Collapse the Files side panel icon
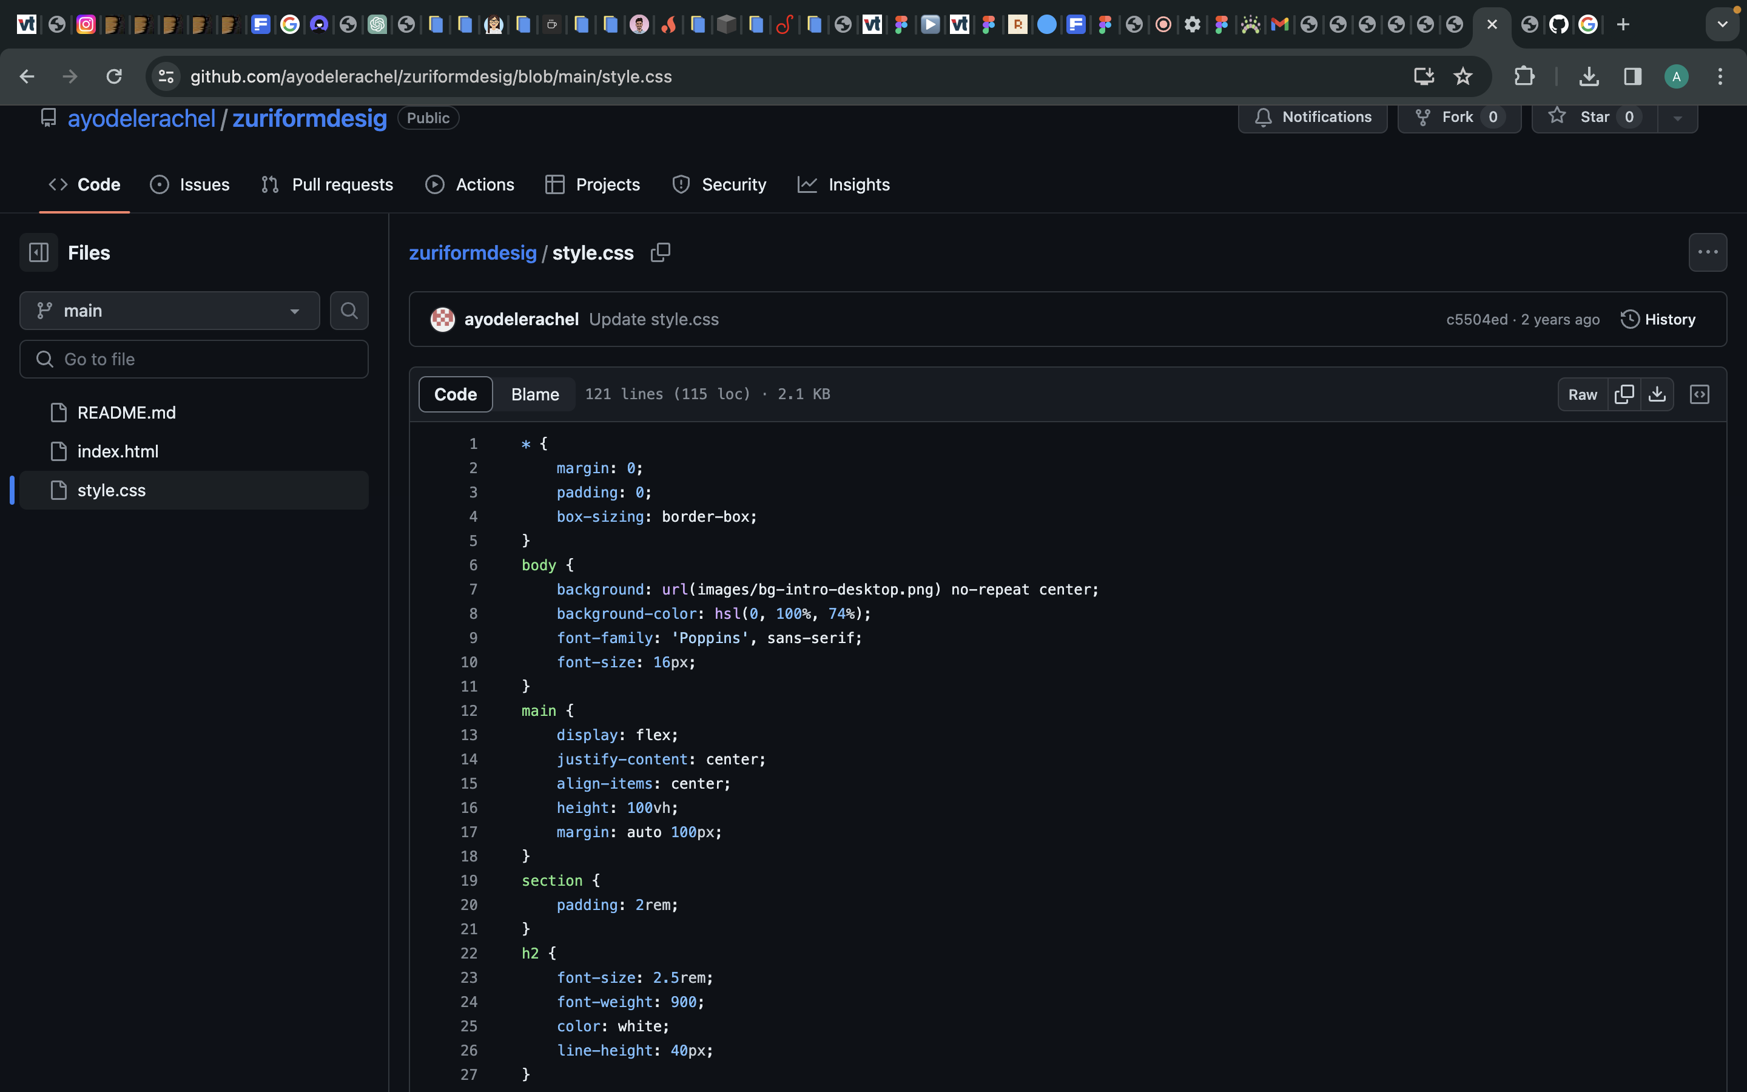Image resolution: width=1747 pixels, height=1092 pixels. coord(38,252)
